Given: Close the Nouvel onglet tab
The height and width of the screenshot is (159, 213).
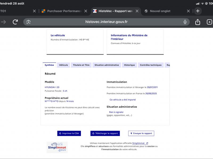Looking at the screenshot, I should 188,11.
